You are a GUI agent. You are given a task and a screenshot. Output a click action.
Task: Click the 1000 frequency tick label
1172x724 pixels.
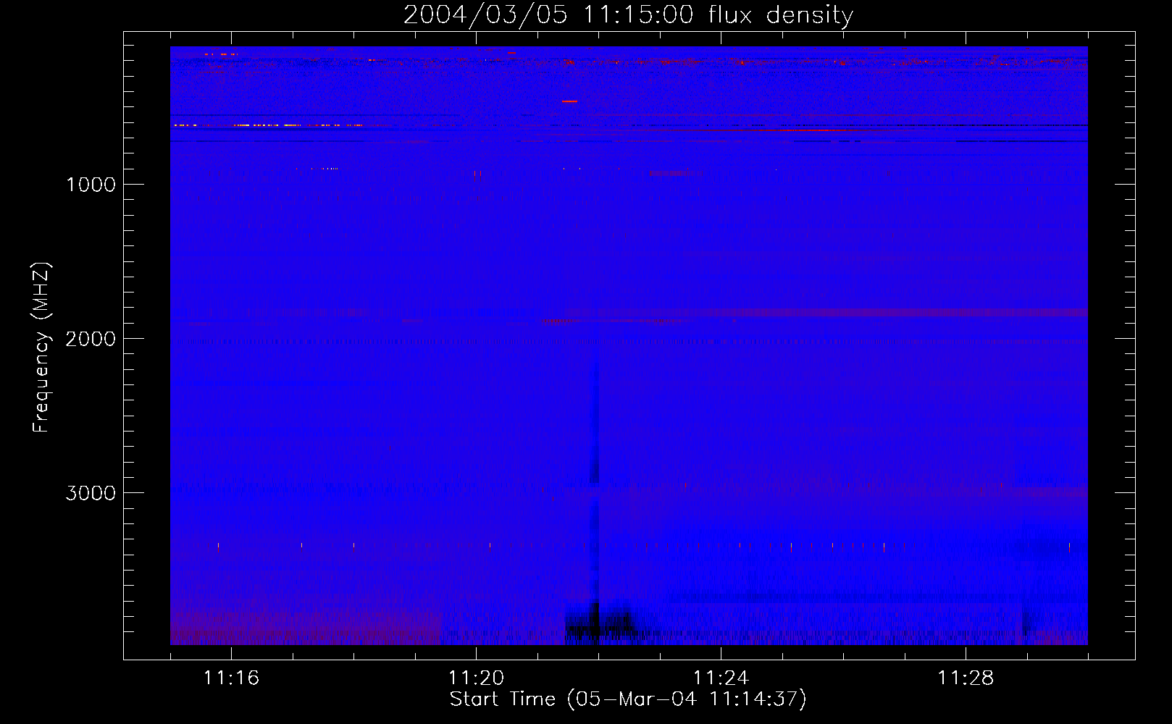[x=91, y=185]
